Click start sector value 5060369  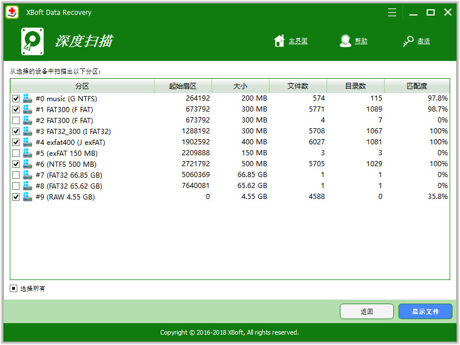tap(195, 175)
